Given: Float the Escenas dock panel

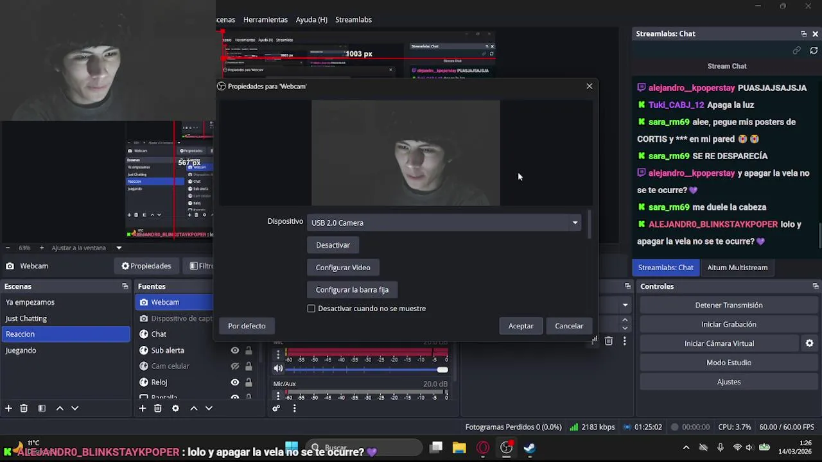Looking at the screenshot, I should tap(125, 286).
